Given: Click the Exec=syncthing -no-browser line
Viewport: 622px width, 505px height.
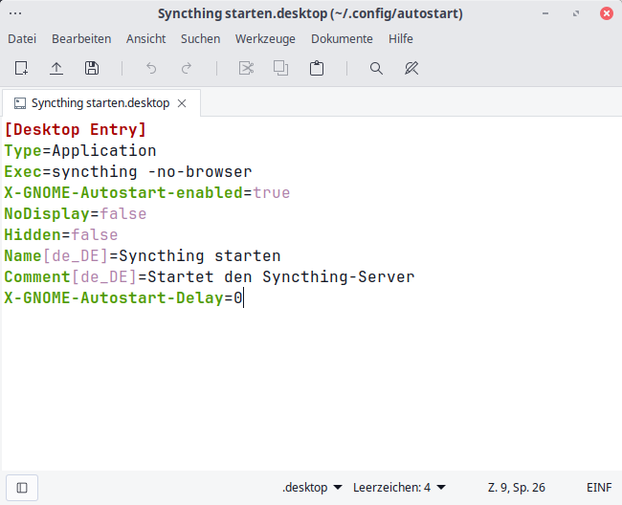Looking at the screenshot, I should [x=128, y=171].
